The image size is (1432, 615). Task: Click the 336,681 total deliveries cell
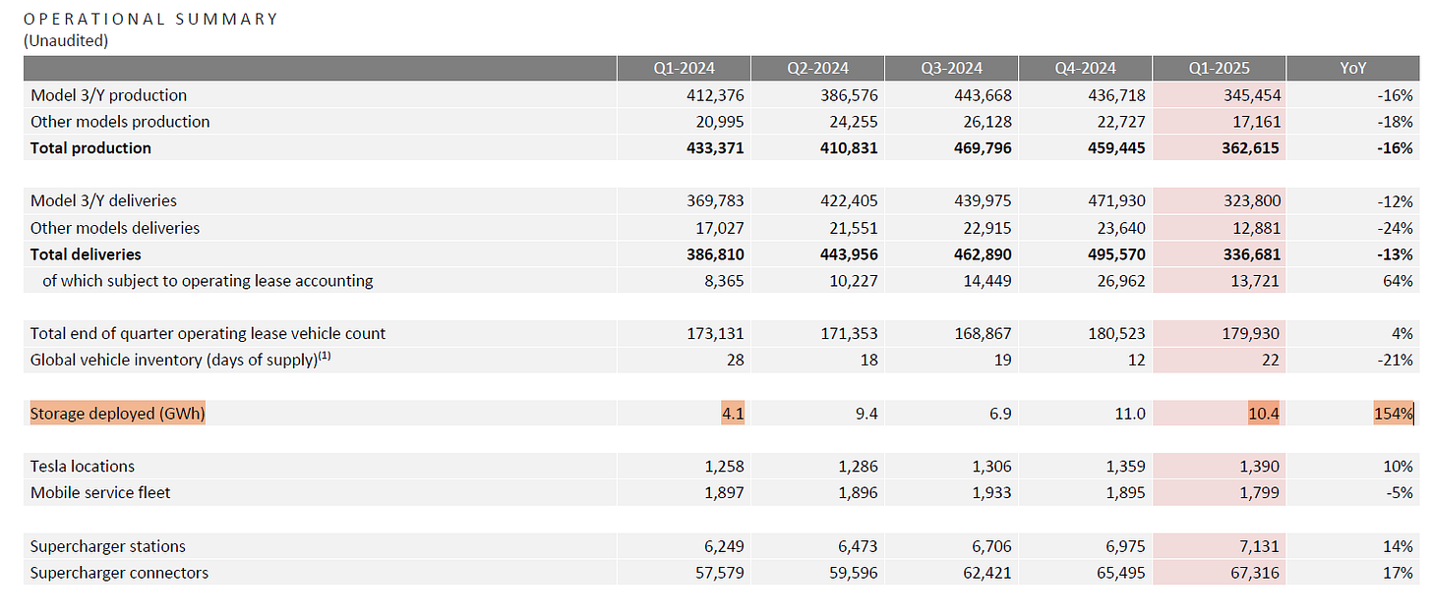click(x=1251, y=254)
